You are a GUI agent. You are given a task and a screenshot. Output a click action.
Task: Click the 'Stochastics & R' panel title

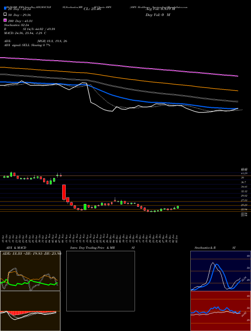point(205,248)
